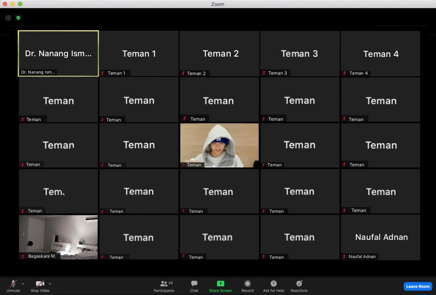Unmute the microphone
This screenshot has width=436, height=295.
click(13, 286)
